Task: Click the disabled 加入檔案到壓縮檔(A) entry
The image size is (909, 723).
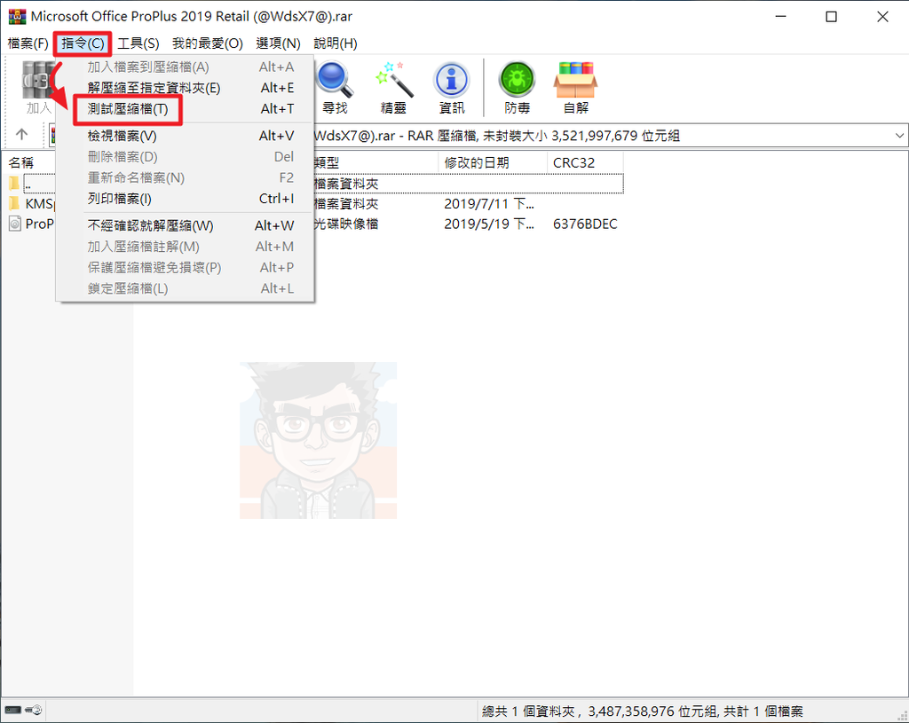Action: [x=186, y=67]
